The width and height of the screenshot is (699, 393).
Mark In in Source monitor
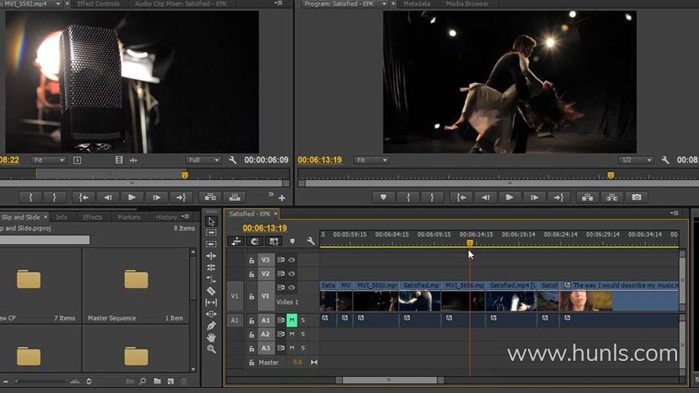pyautogui.click(x=31, y=197)
